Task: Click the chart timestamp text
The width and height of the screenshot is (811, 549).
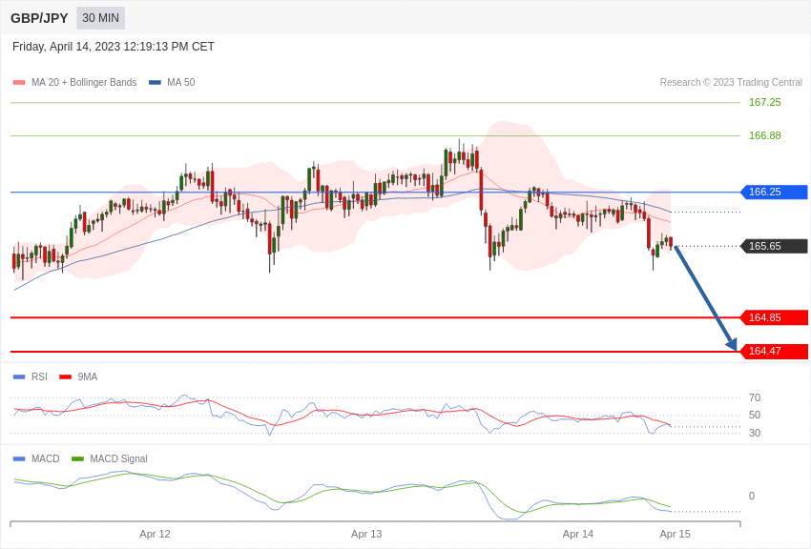Action: point(114,47)
